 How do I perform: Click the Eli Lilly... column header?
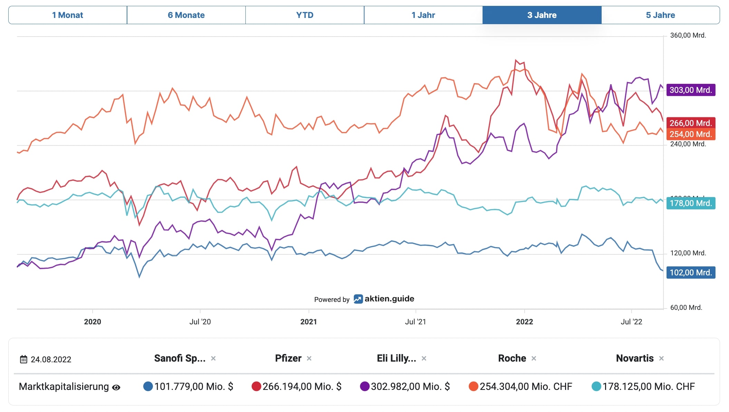point(397,359)
